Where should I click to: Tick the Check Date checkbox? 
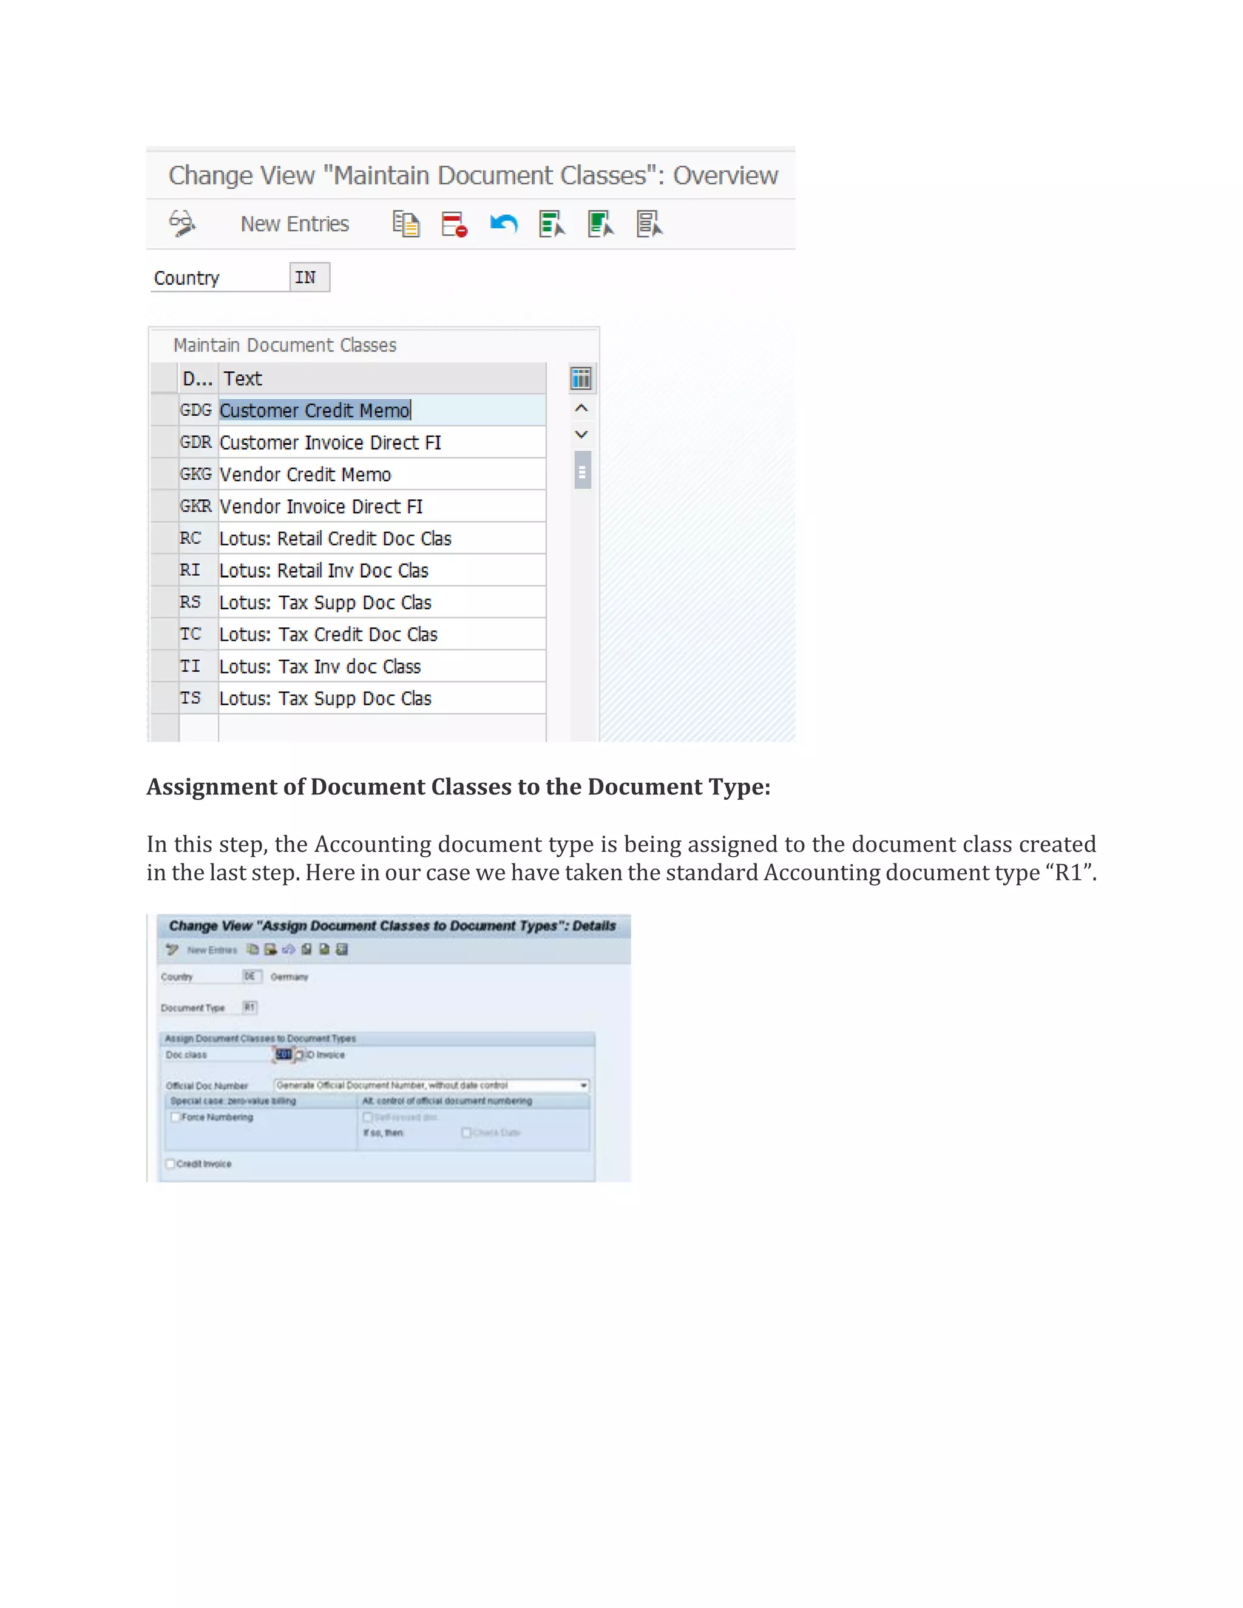tap(466, 1133)
